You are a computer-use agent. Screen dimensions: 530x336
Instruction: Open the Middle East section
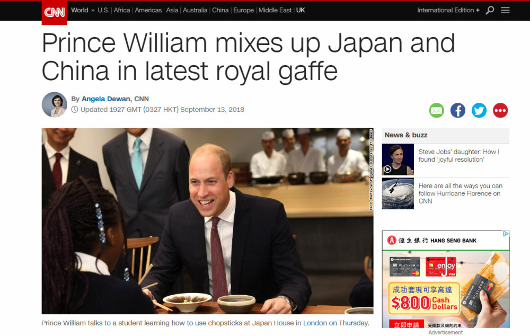(x=275, y=10)
